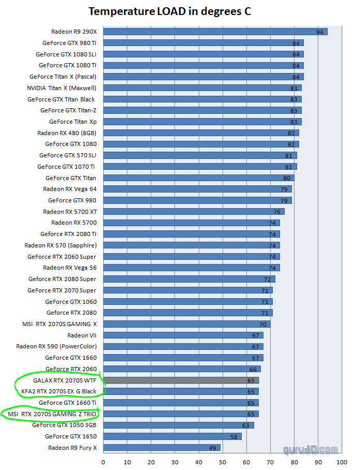Select the 'GeForce GTX Titan Black' label
The width and height of the screenshot is (352, 470).
coord(61,99)
